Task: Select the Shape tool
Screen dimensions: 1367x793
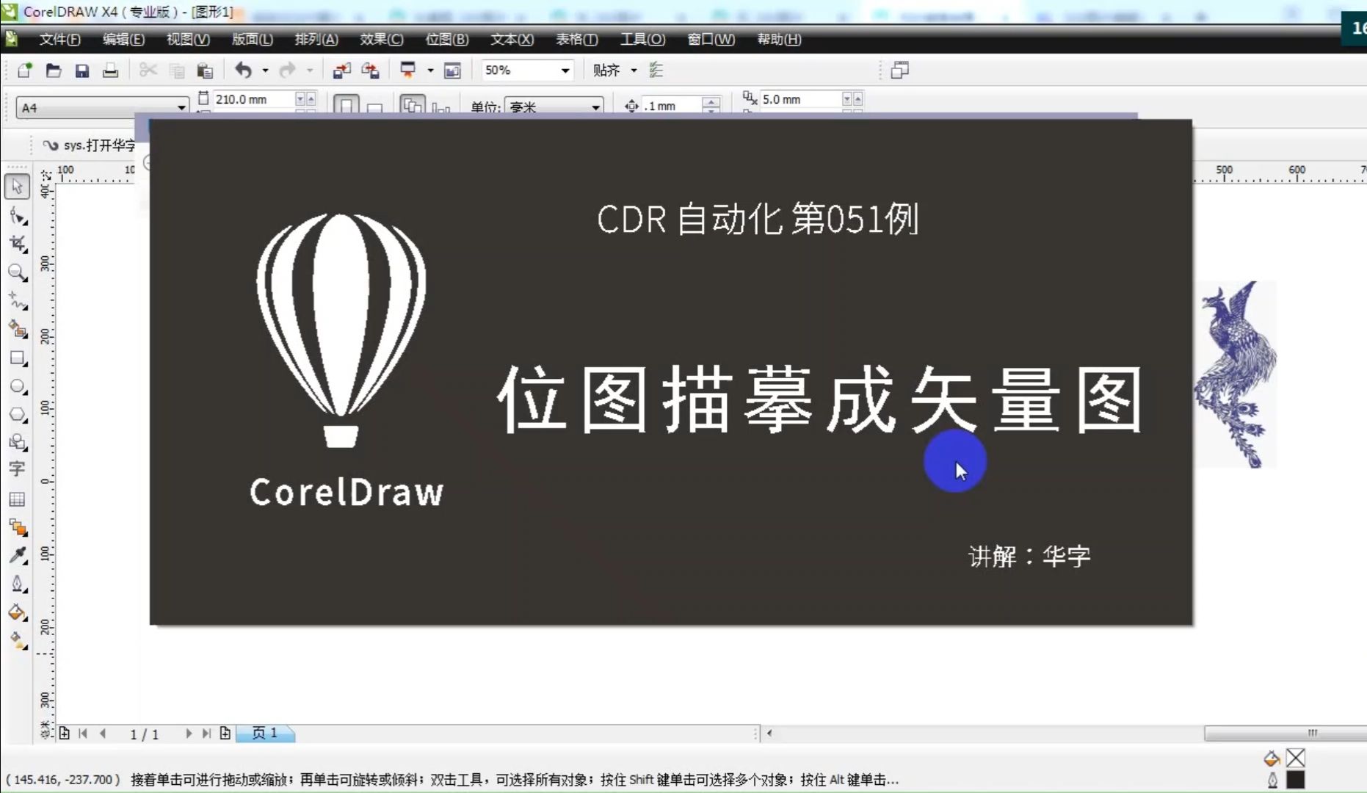Action: point(18,216)
